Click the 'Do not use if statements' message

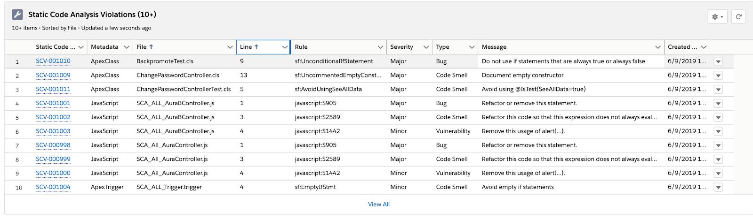click(x=563, y=61)
